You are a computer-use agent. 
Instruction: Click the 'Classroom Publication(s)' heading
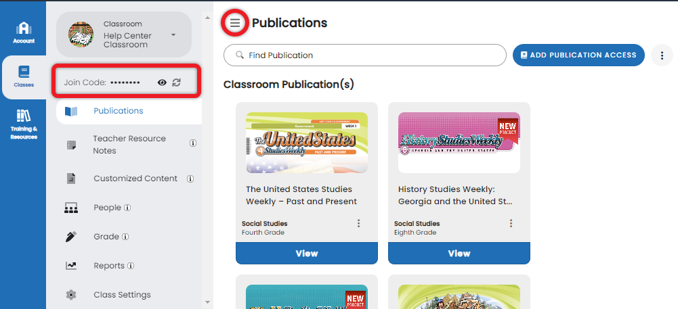click(x=289, y=85)
